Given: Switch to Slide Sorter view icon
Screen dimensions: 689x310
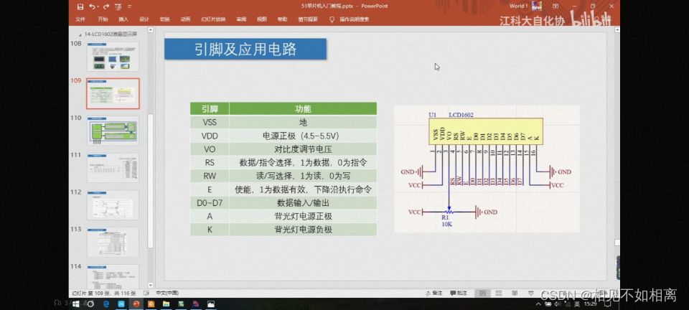Looking at the screenshot, I should (498, 293).
